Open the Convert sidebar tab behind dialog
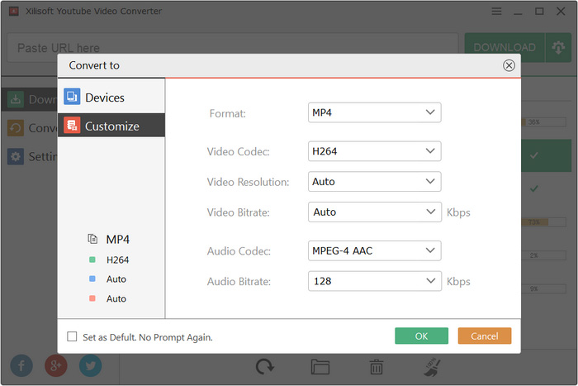The image size is (578, 386). [30, 127]
